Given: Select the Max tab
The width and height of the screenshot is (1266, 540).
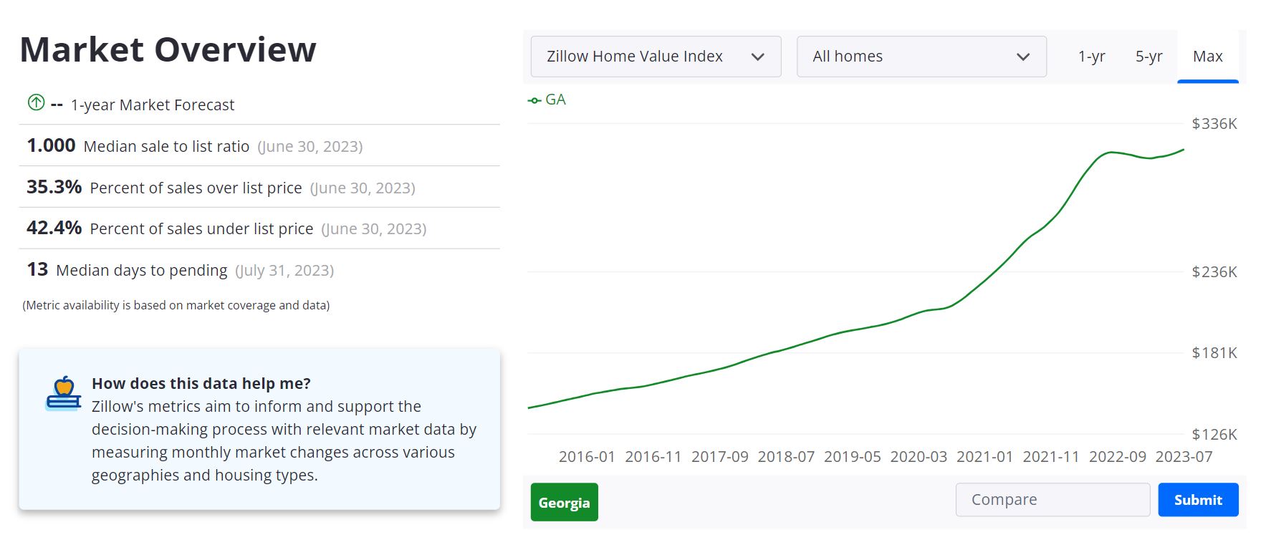Looking at the screenshot, I should (1207, 56).
